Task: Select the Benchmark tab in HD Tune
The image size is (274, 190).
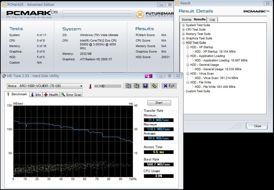Action: click(x=17, y=94)
